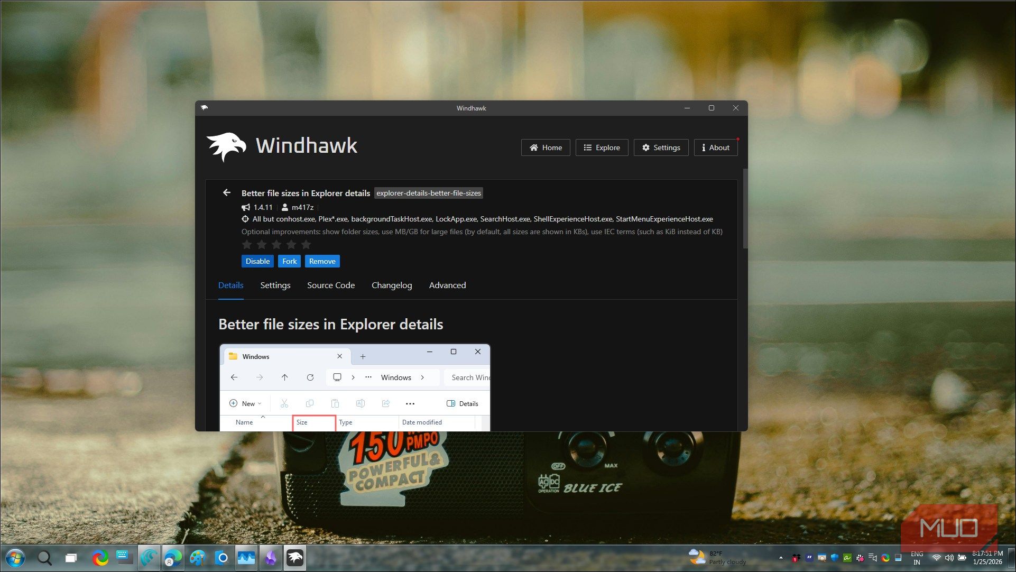Go back using the arrow beside the mod title
Viewport: 1016px width, 572px height.
pyautogui.click(x=227, y=193)
